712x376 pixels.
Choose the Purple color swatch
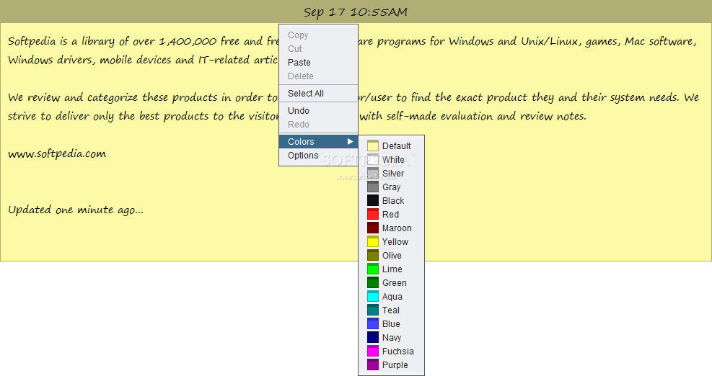373,364
